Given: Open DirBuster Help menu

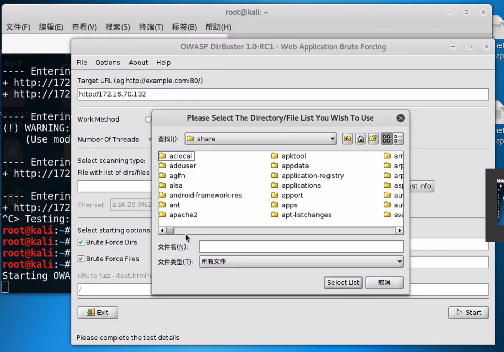Looking at the screenshot, I should pyautogui.click(x=163, y=63).
